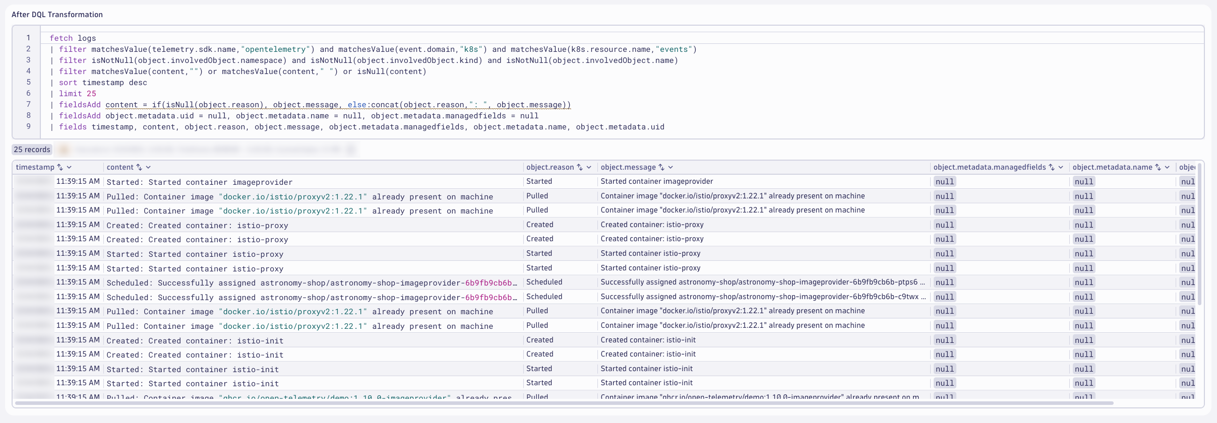
Task: Open the object.reason column dropdown chevron
Action: point(589,167)
